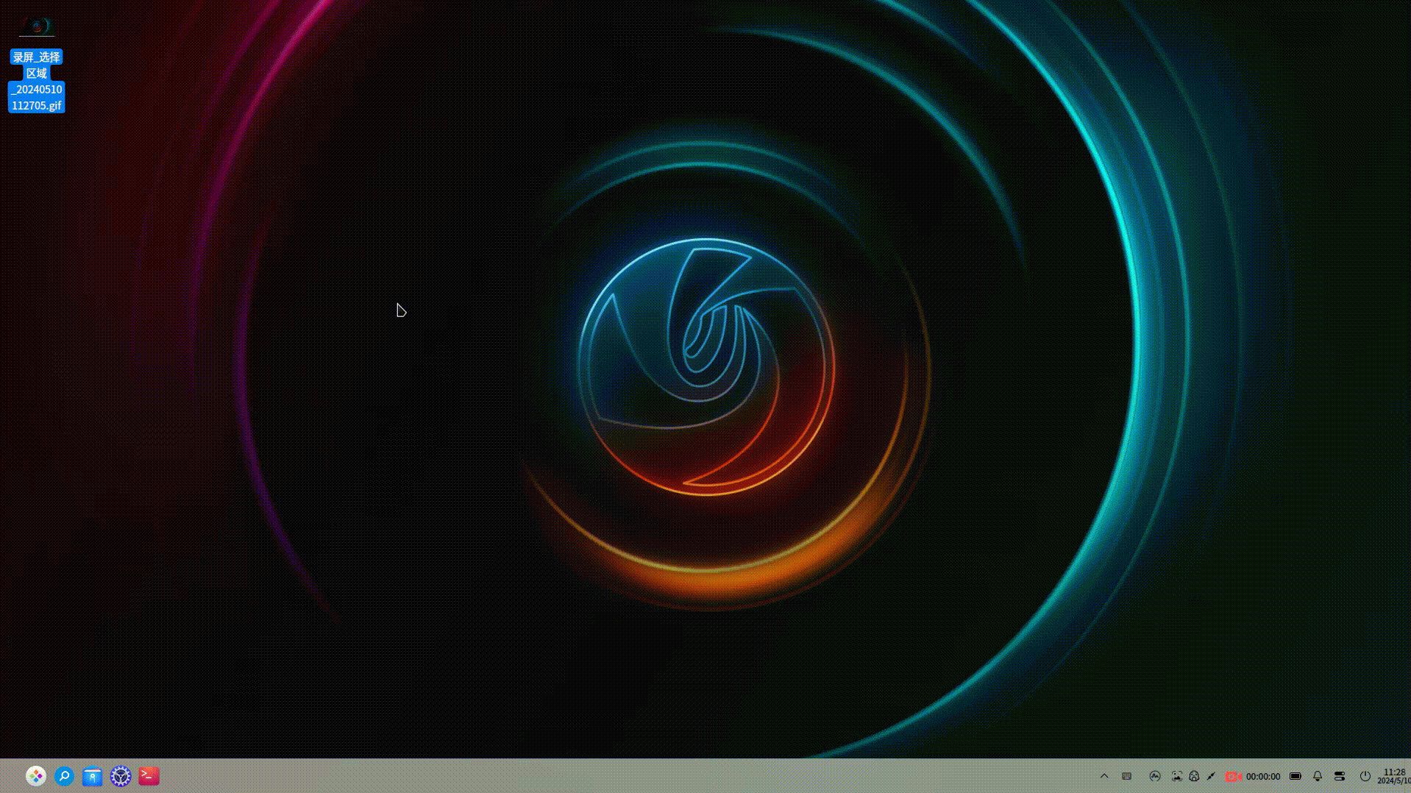
Task: Launch the file manager from the taskbar
Action: [92, 776]
